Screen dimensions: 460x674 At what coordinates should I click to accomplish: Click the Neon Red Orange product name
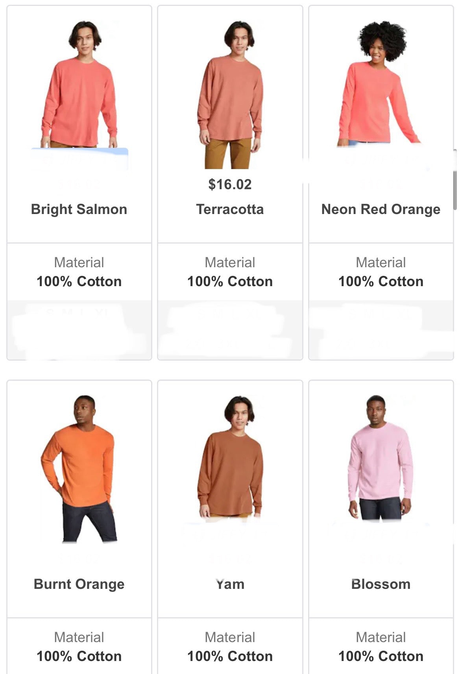[x=381, y=209]
